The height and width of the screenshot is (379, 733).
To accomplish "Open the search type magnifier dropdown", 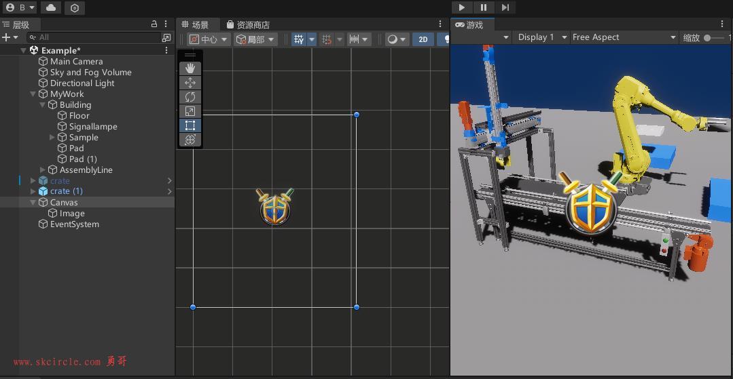I will coord(32,37).
